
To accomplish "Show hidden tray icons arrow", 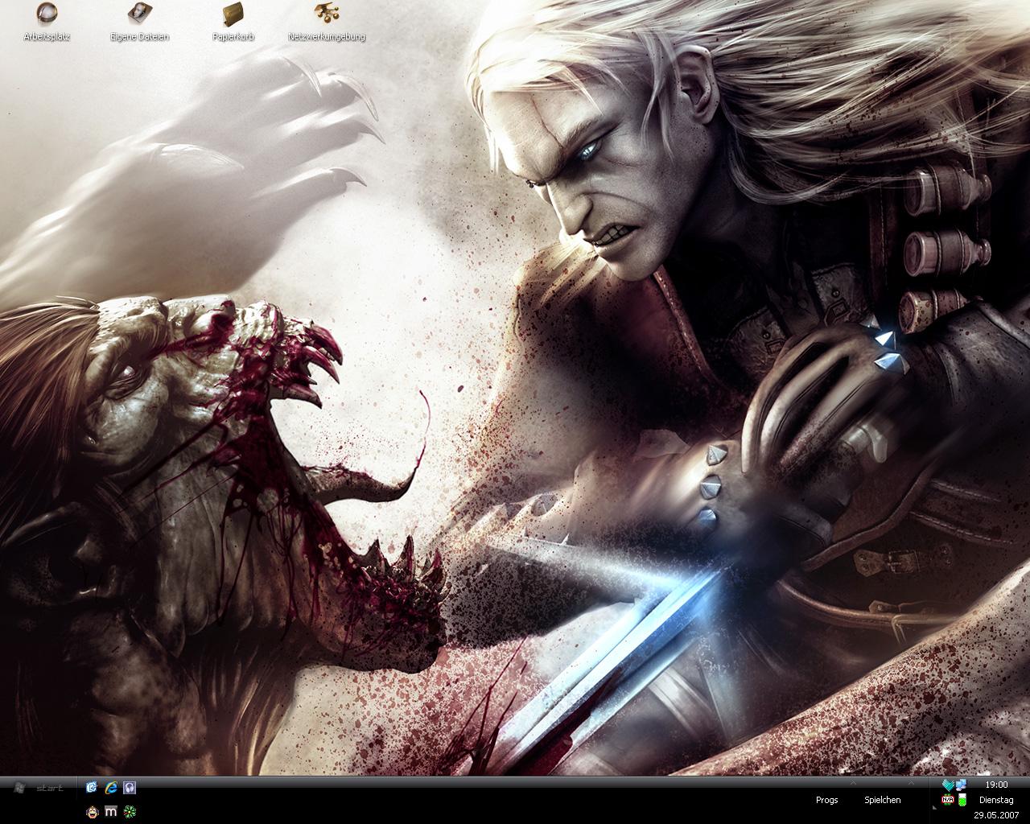I will click(934, 807).
